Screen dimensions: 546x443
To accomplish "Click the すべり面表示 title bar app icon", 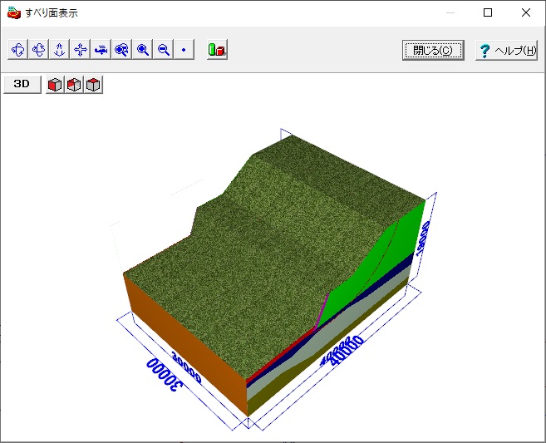I will pos(14,13).
